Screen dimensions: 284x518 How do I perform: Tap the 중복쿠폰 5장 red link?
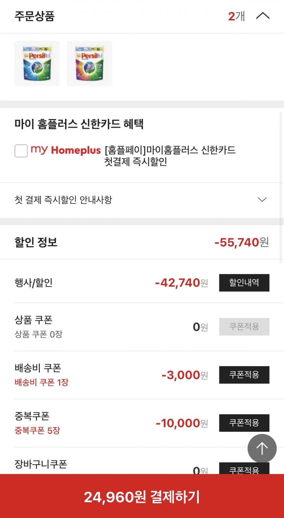(37, 431)
